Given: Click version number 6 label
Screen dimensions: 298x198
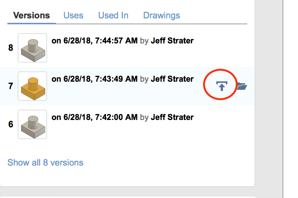Looking at the screenshot, I should tap(11, 124).
